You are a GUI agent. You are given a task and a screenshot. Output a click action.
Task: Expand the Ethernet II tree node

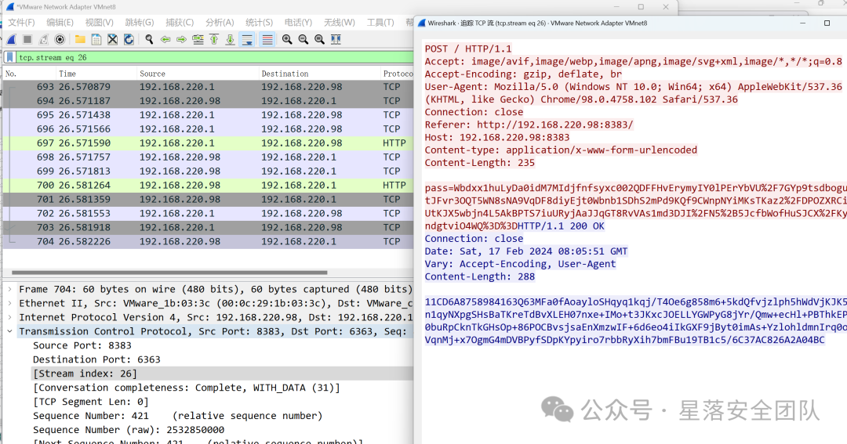pos(9,303)
